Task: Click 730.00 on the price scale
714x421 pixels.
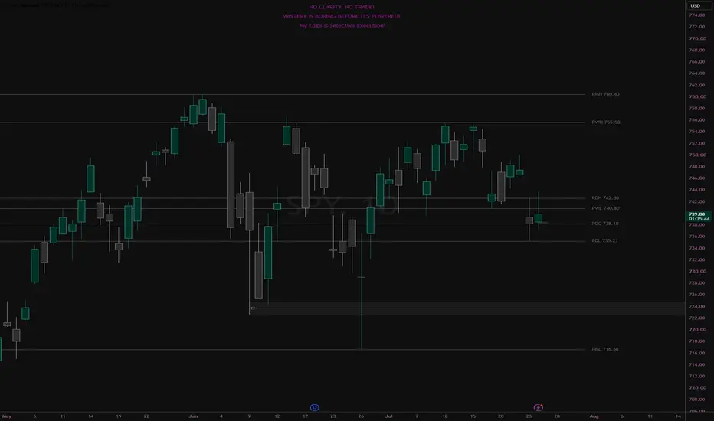Action: click(698, 271)
